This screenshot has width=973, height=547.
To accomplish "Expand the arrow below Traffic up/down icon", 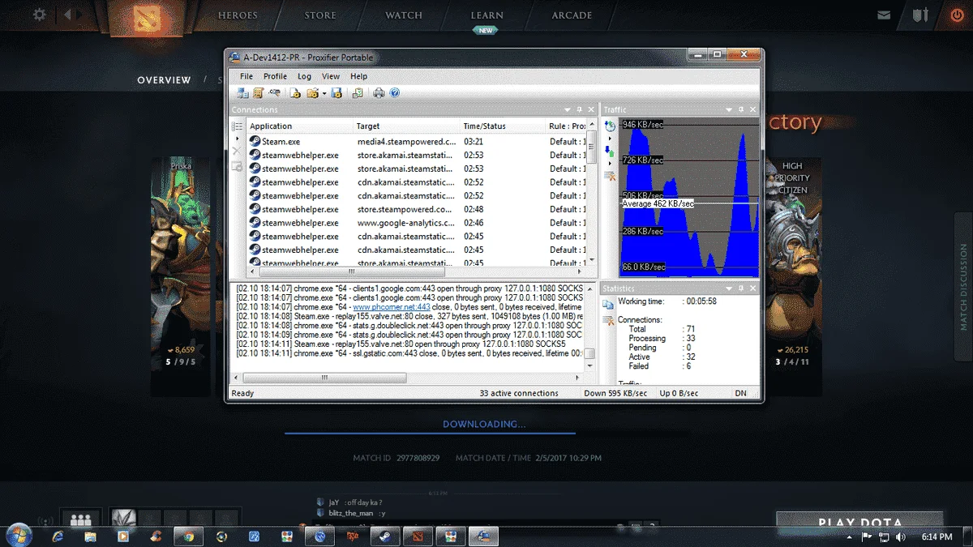I will pos(610,164).
